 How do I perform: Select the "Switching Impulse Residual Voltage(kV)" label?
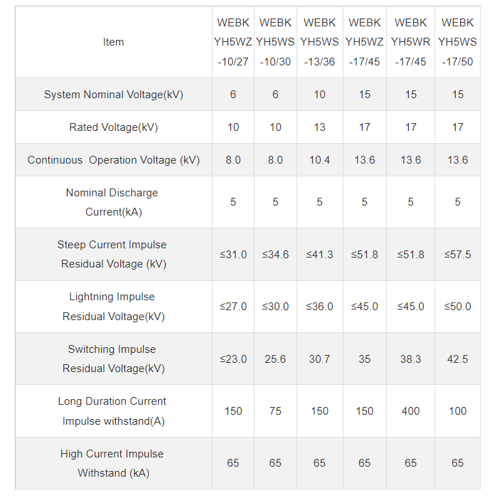click(114, 359)
